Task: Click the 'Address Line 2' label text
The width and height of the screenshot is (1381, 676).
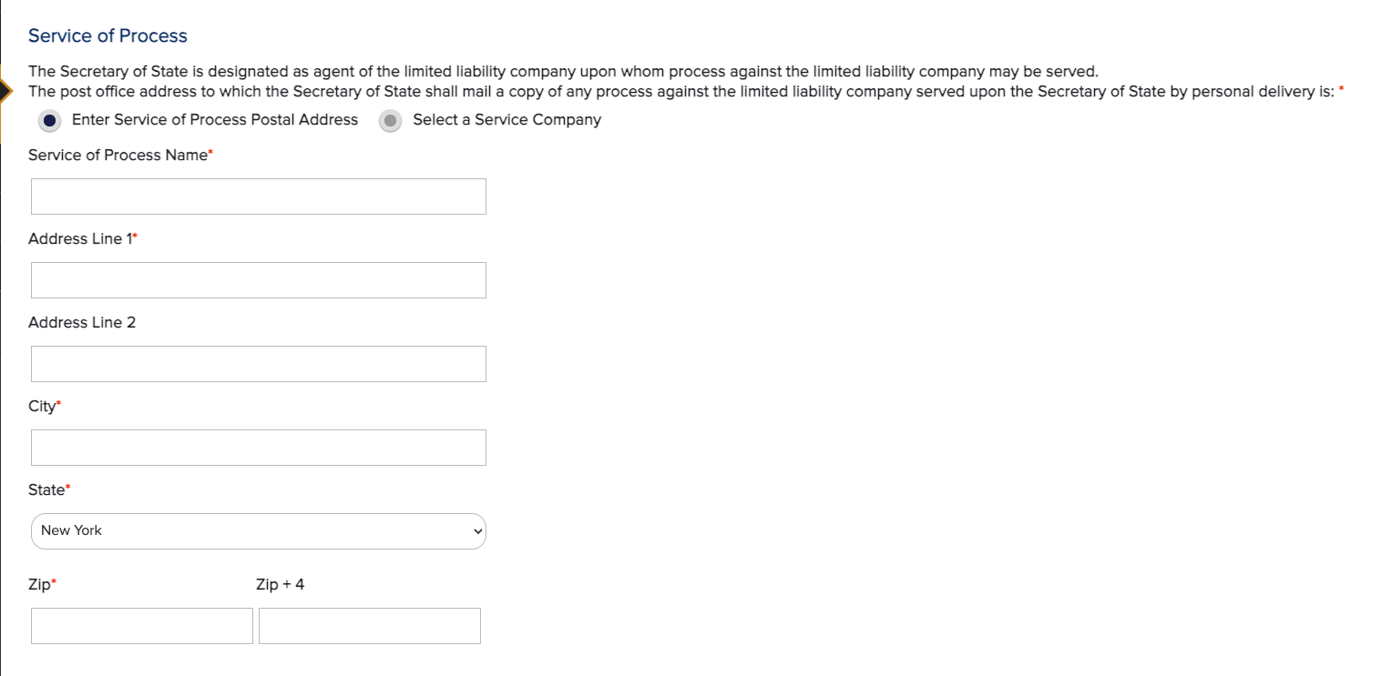Action: tap(82, 323)
